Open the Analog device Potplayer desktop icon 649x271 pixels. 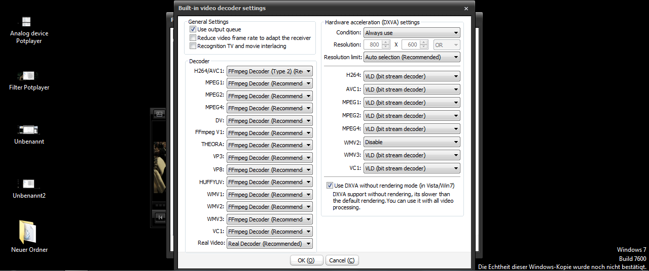coord(26,22)
